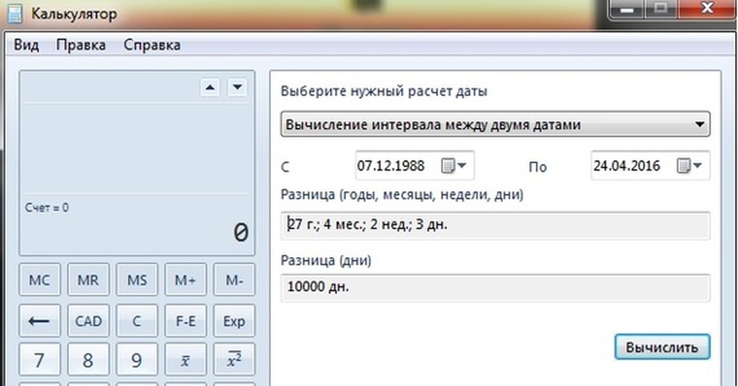Screen dimensions: 738x386
Task: Open the Правка menu
Action: (81, 45)
